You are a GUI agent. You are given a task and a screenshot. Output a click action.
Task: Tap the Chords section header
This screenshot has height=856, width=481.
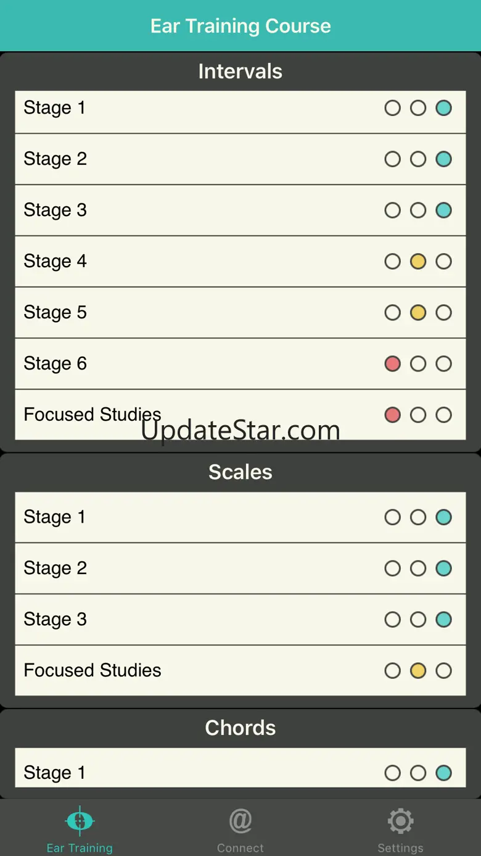point(240,728)
